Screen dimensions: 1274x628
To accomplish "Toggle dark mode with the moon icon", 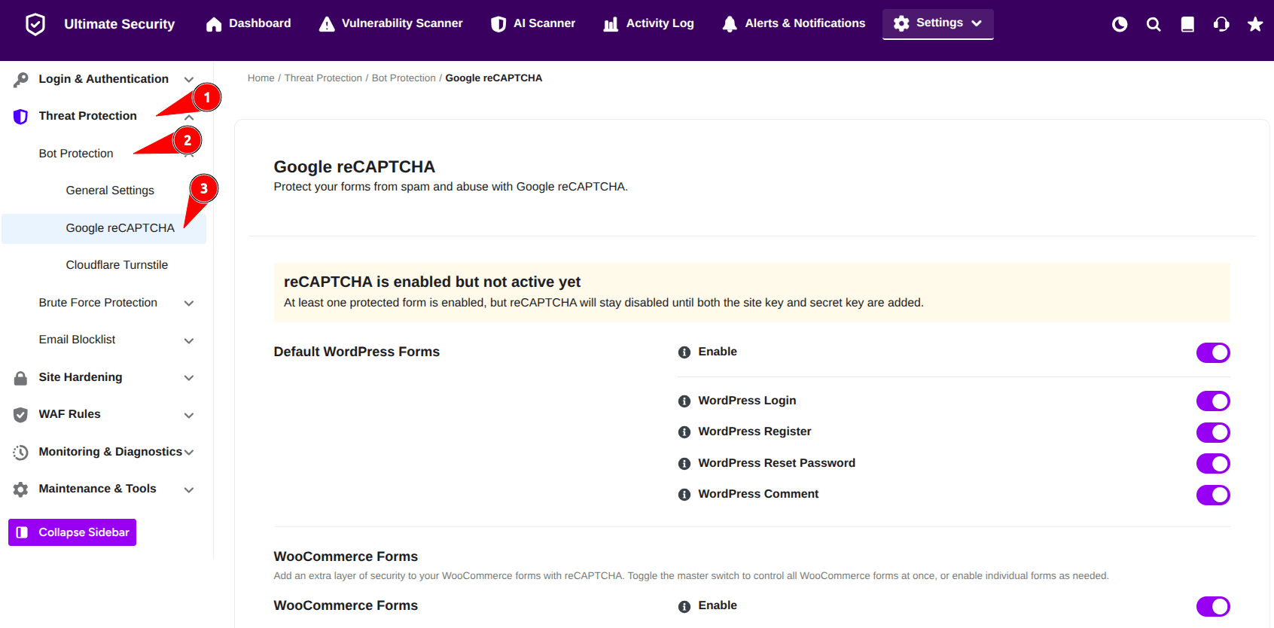I will pyautogui.click(x=1120, y=24).
